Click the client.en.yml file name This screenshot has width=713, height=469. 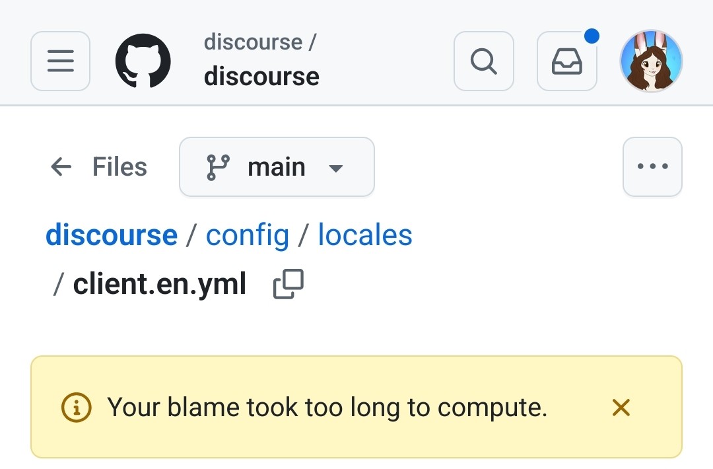[x=159, y=284]
